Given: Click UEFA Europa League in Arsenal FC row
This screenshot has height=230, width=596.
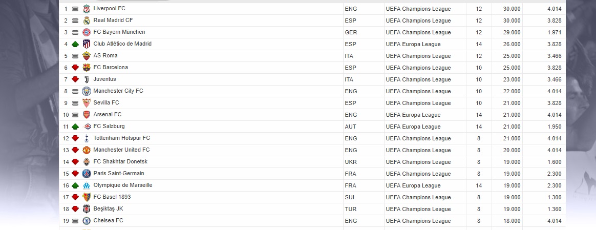Looking at the screenshot, I should point(413,115).
